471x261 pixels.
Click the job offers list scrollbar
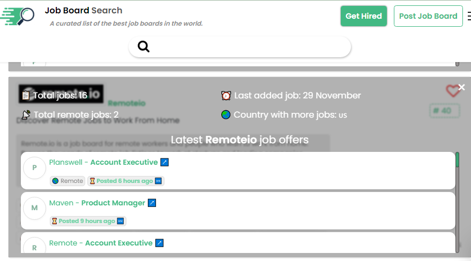[457, 203]
